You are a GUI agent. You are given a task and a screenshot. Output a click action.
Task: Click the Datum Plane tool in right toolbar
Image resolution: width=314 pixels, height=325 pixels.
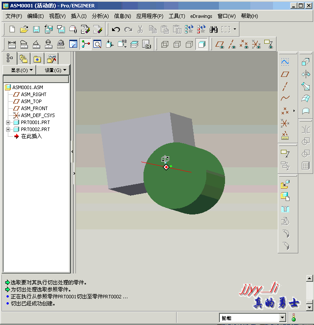[285, 74]
